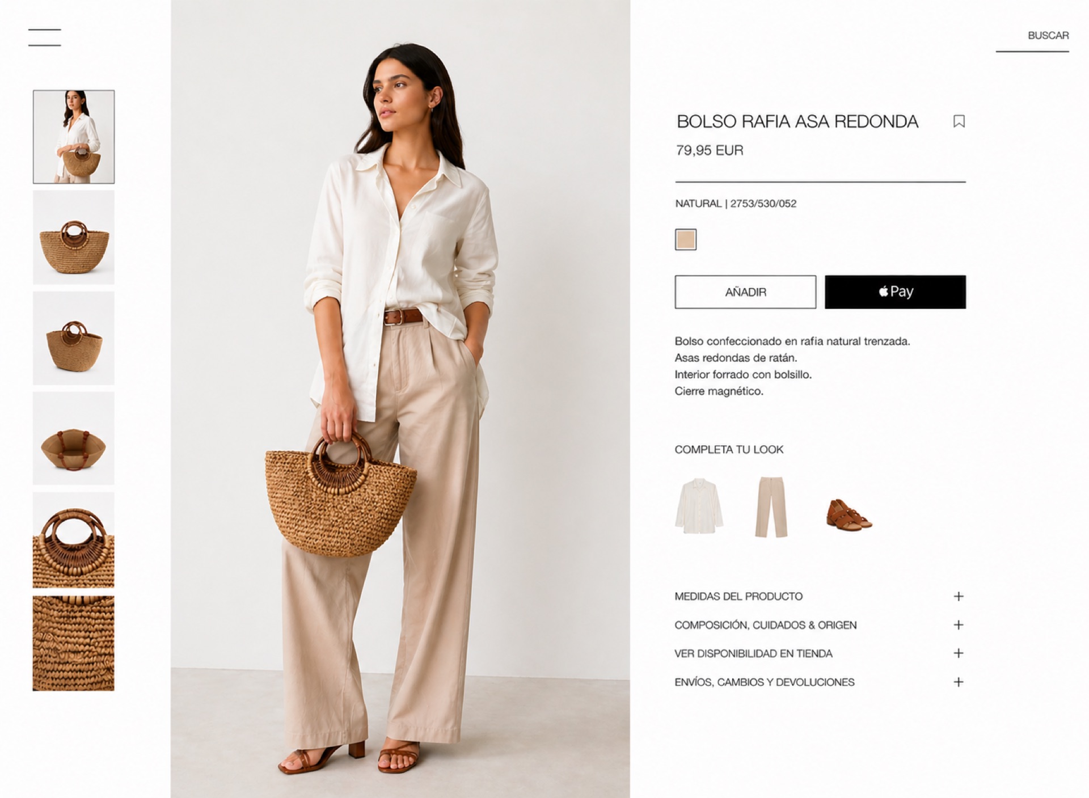Screen dimensions: 1089x798
Task: Click the plus icon beside Ver Disponibilidad en Tienda
Action: pos(959,653)
